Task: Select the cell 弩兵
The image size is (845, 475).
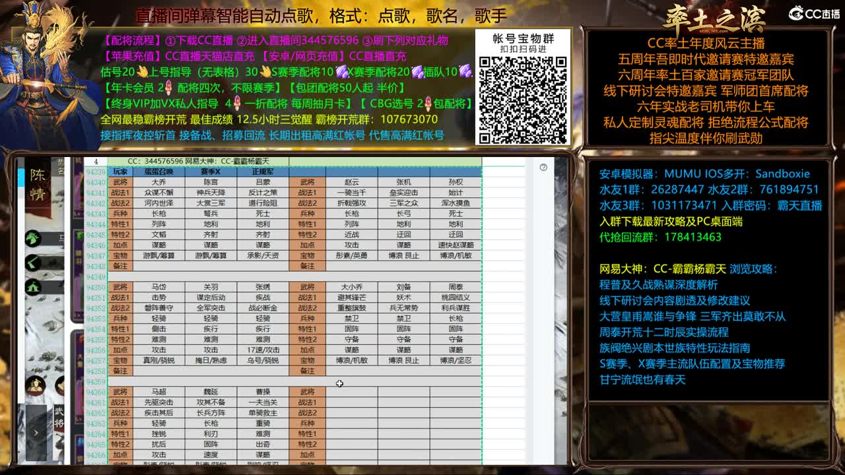Action: coord(211,214)
